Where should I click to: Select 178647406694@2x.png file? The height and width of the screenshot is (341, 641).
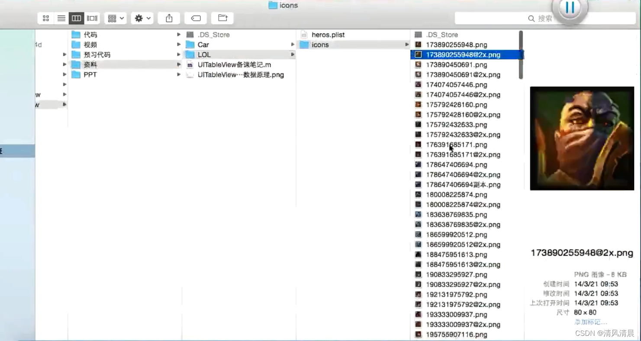coord(463,174)
